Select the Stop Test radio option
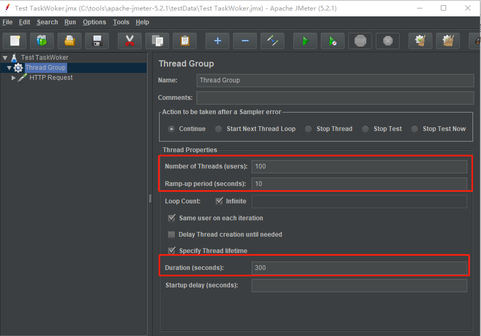The image size is (481, 336). point(365,129)
